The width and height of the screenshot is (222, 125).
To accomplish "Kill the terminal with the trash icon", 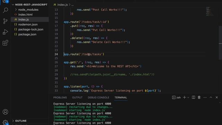I will (x=199, y=97).
